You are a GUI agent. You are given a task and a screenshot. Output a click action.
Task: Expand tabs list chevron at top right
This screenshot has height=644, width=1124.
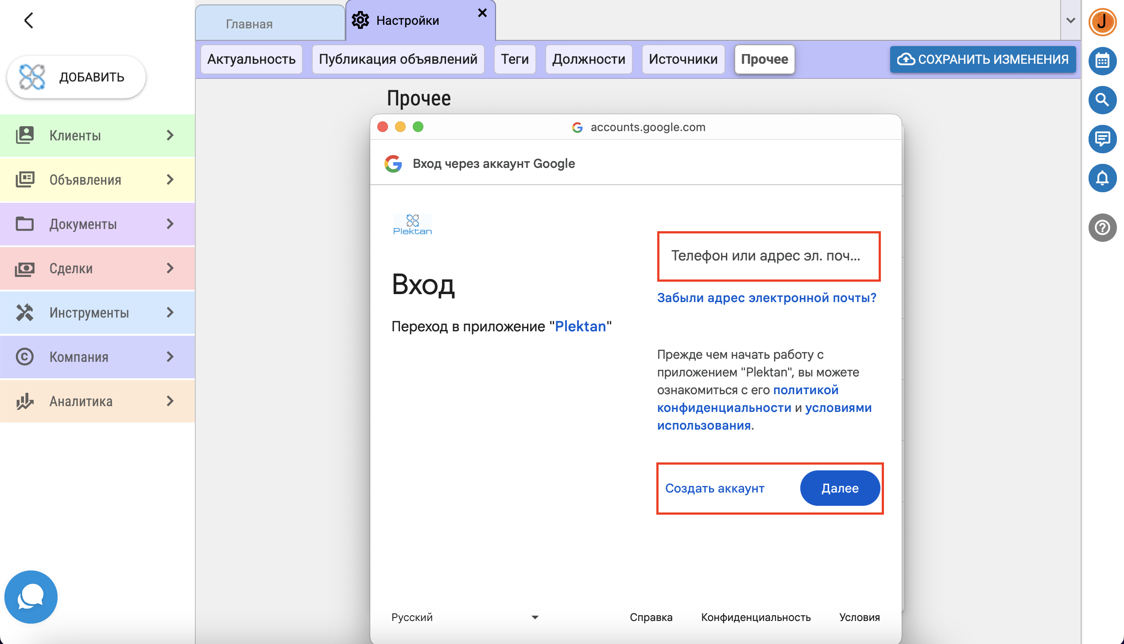(1070, 20)
